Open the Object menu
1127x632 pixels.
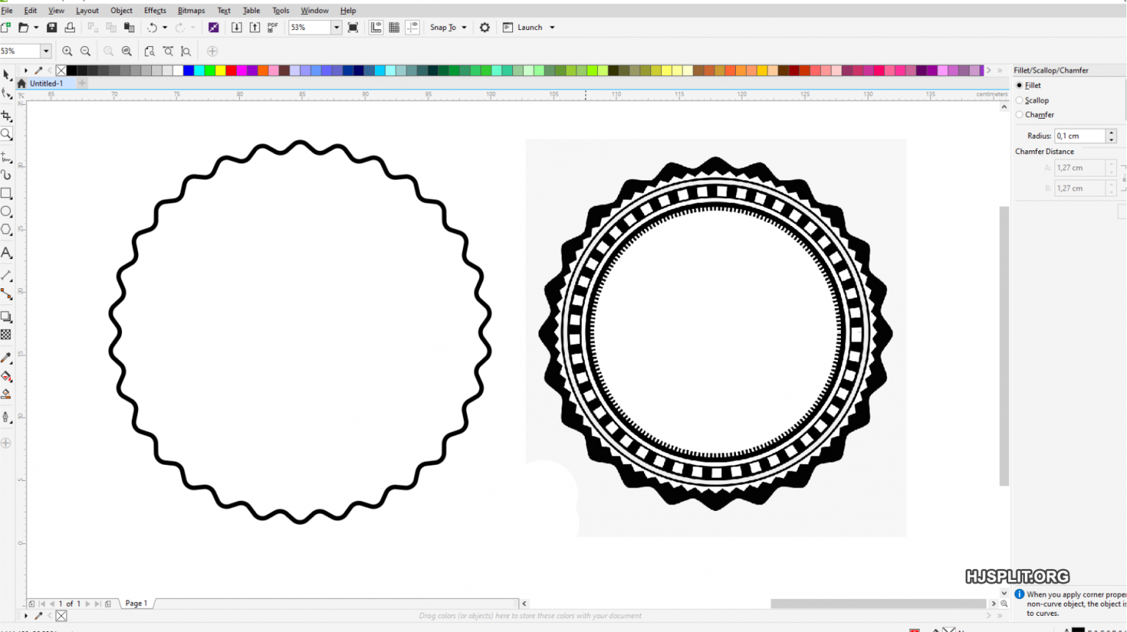click(122, 11)
